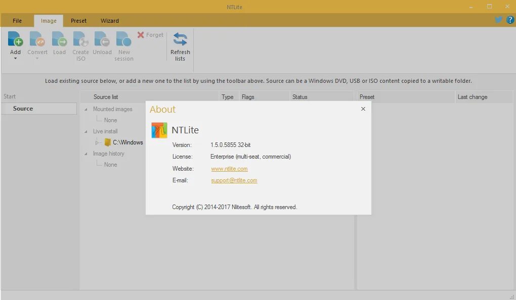This screenshot has width=516, height=300.
Task: Open the File menu tab
Action: (x=17, y=21)
